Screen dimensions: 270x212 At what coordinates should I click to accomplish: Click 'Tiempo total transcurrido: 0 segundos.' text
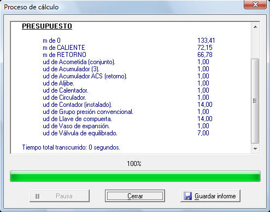[x=71, y=147]
